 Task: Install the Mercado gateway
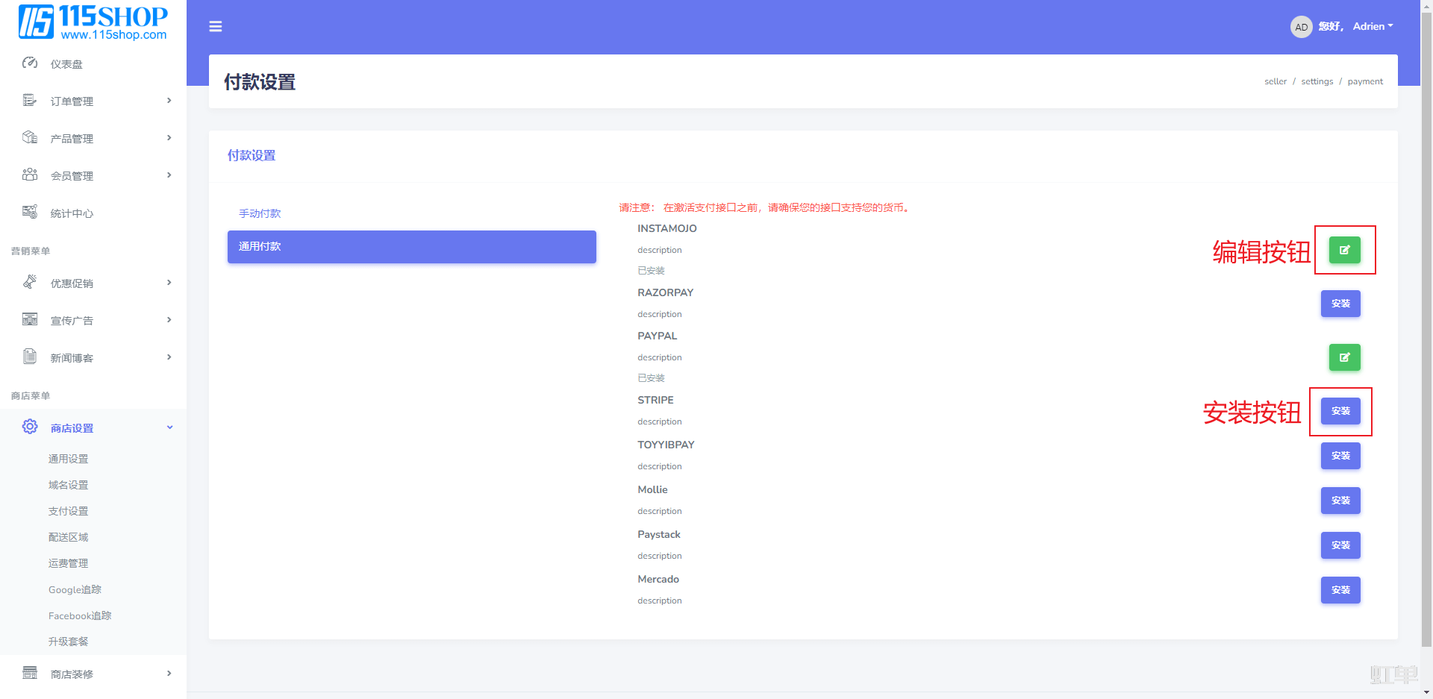1340,590
